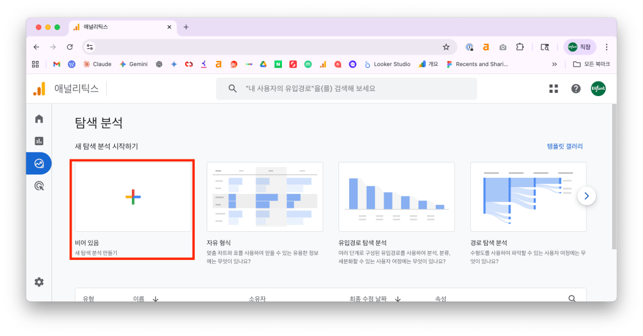
Task: Click the Analytics search input field
Action: pyautogui.click(x=352, y=89)
